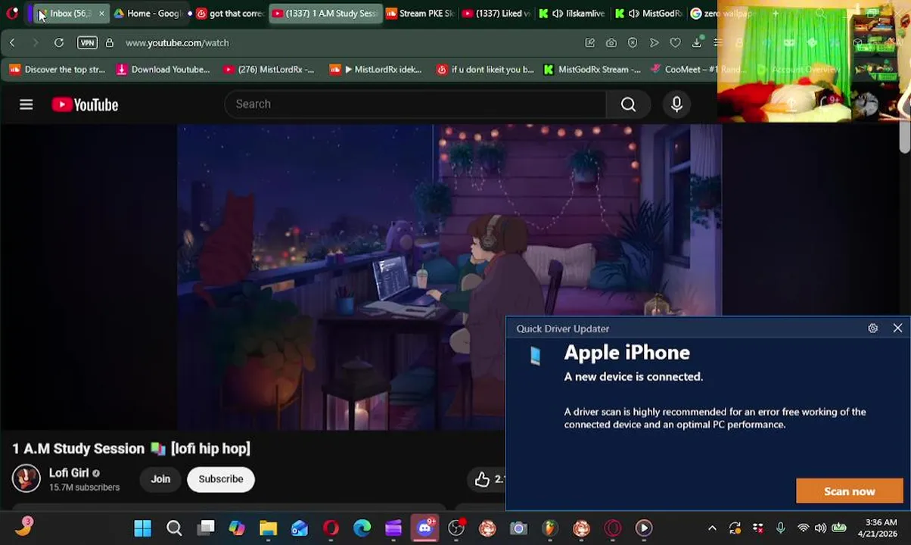Viewport: 911px width, 545px height.
Task: Go back with the browser back arrow
Action: pos(12,43)
